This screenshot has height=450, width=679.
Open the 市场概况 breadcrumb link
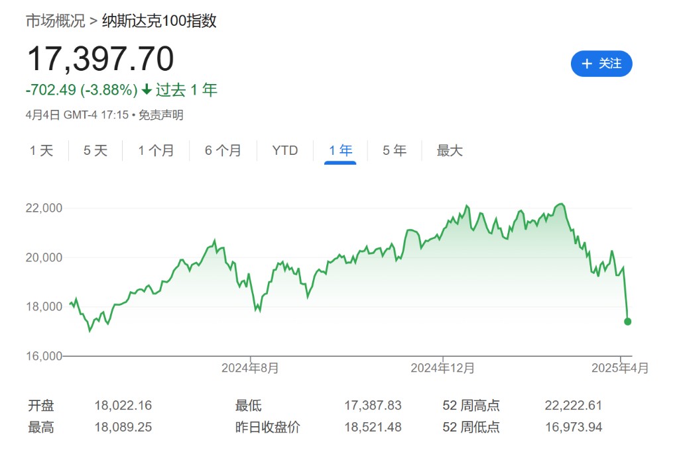pyautogui.click(x=56, y=21)
